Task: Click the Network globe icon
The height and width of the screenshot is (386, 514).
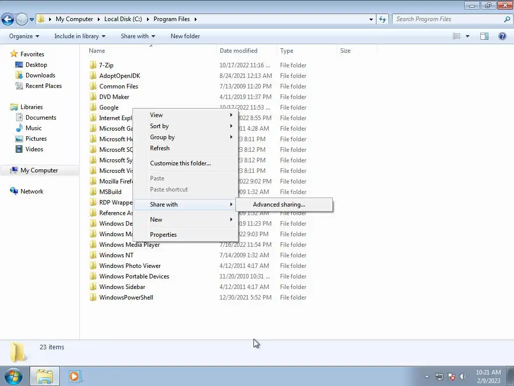Action: click(14, 191)
